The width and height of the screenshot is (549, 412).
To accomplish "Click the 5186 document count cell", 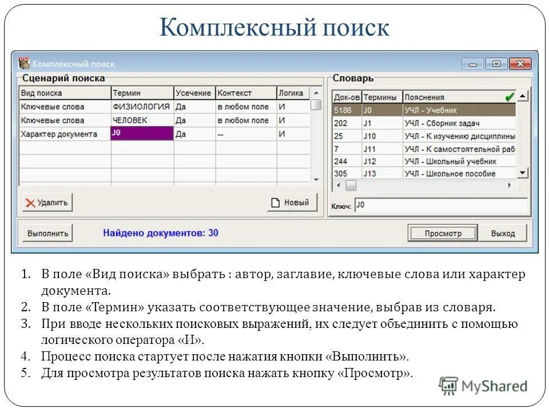I will pyautogui.click(x=347, y=110).
